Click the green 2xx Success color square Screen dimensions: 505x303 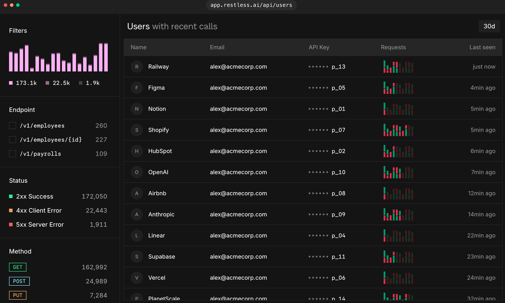pos(11,196)
